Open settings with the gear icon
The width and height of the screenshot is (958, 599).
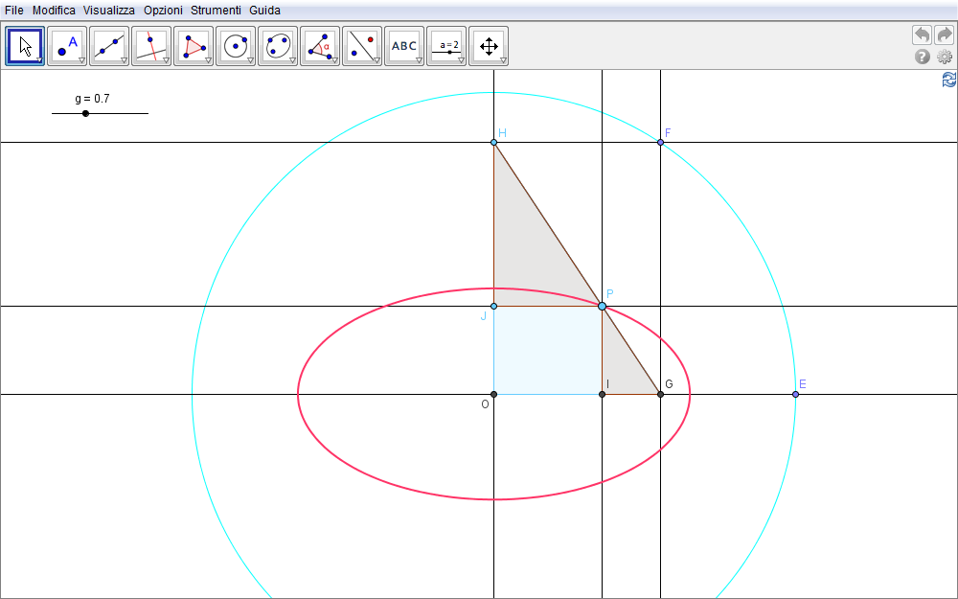click(x=945, y=58)
